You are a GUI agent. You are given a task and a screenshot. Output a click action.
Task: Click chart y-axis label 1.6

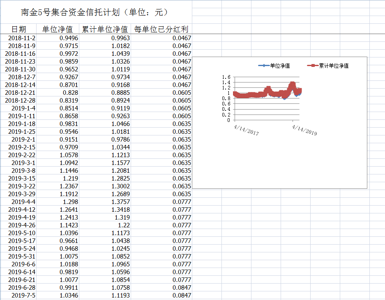226,77
